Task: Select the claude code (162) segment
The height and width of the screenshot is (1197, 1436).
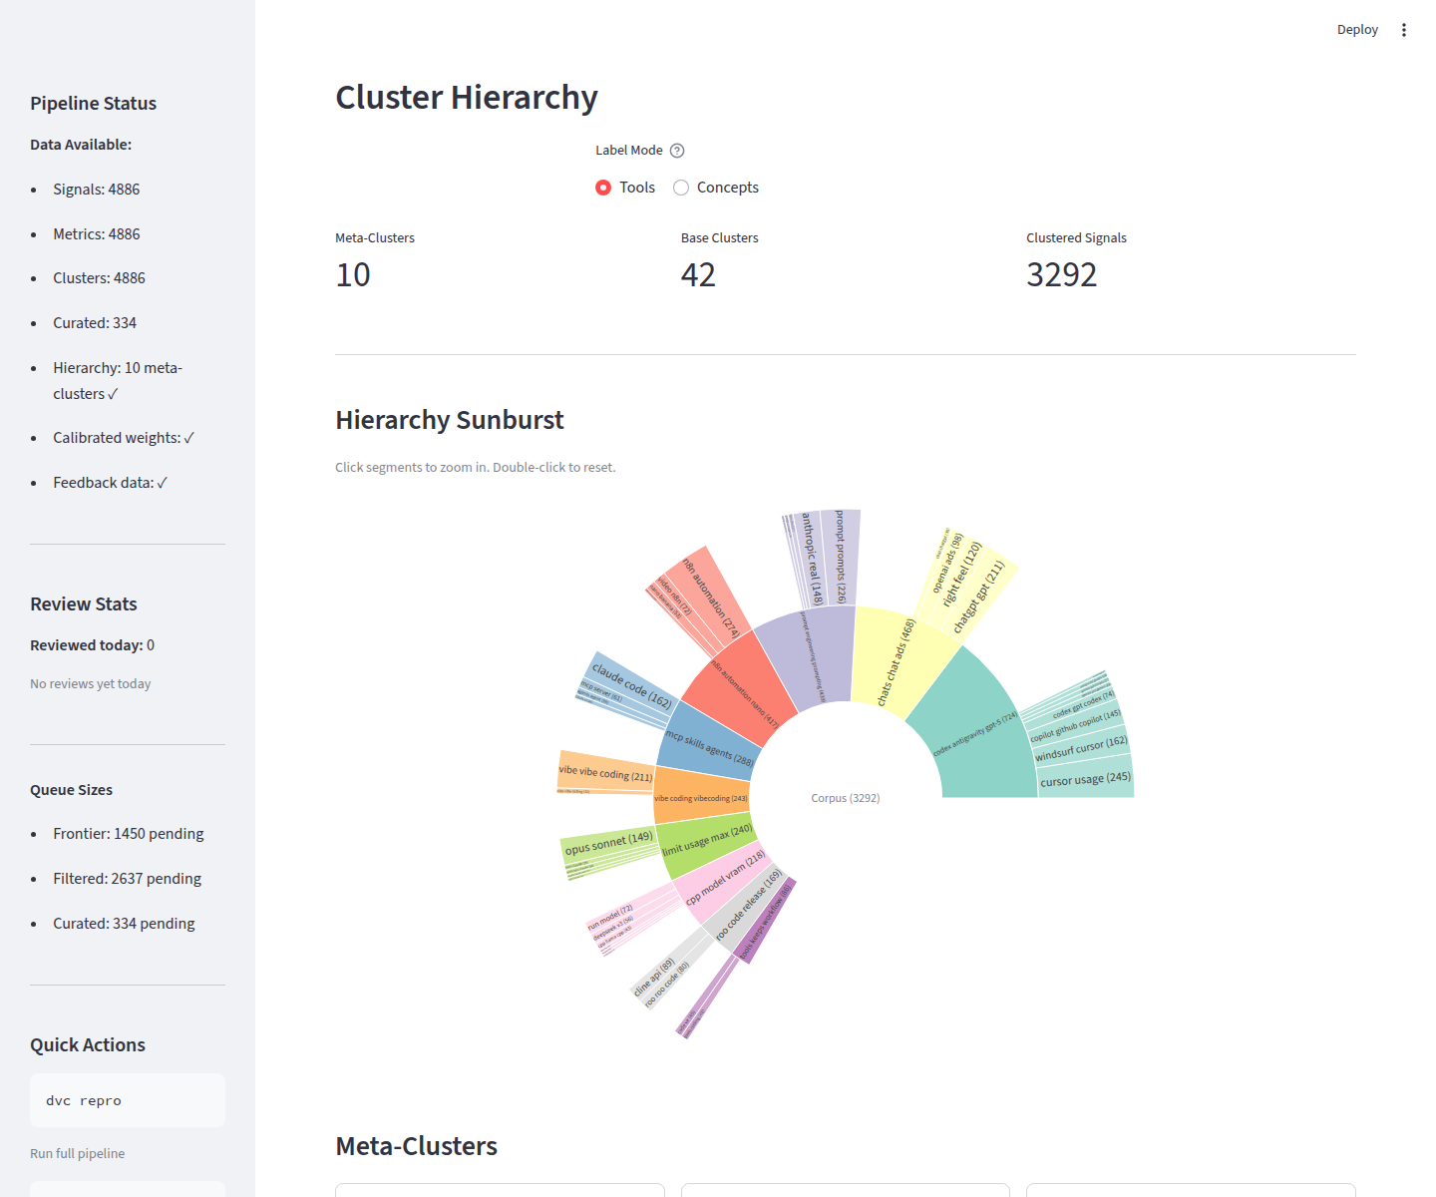Action: tap(631, 684)
